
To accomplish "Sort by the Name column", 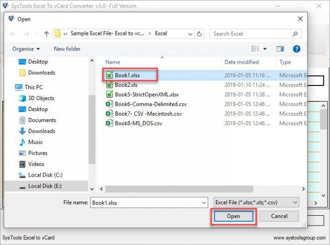I will (x=113, y=62).
